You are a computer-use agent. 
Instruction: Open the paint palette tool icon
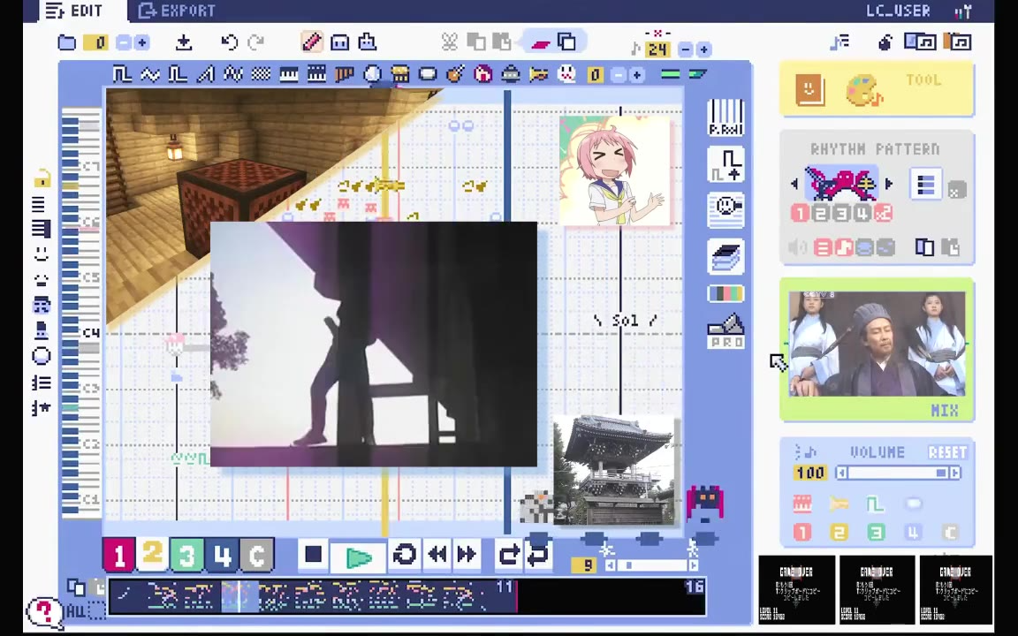863,90
